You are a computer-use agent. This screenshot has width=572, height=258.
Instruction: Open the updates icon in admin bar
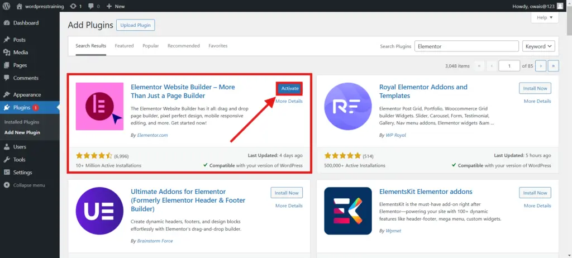[75, 6]
